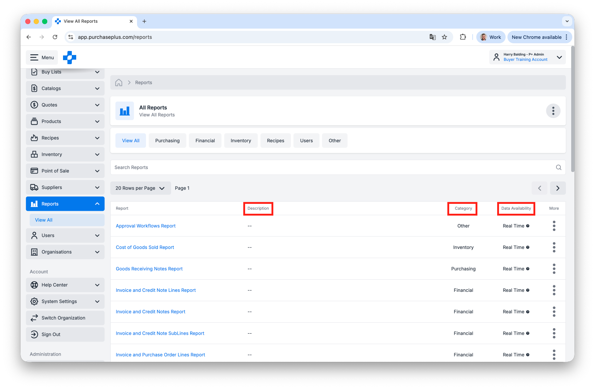
Task: Click the search magnifier in Search Reports
Action: tap(558, 167)
